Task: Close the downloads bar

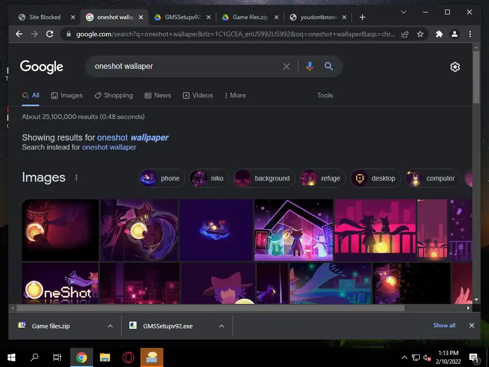Action: click(x=471, y=325)
